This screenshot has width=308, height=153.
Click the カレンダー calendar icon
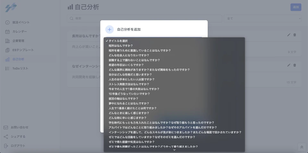[7, 32]
